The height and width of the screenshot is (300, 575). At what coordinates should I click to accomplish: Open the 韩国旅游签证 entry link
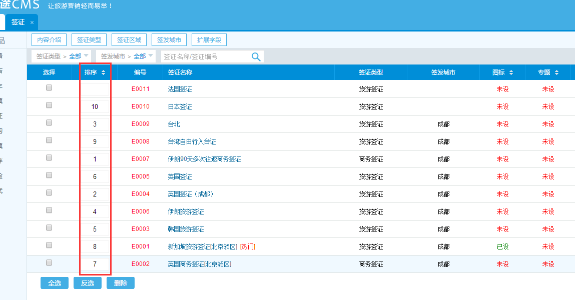(186, 229)
